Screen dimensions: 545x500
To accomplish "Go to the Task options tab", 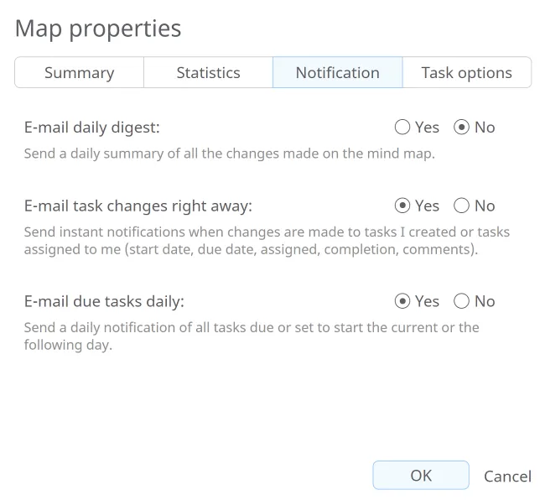I will tap(466, 73).
